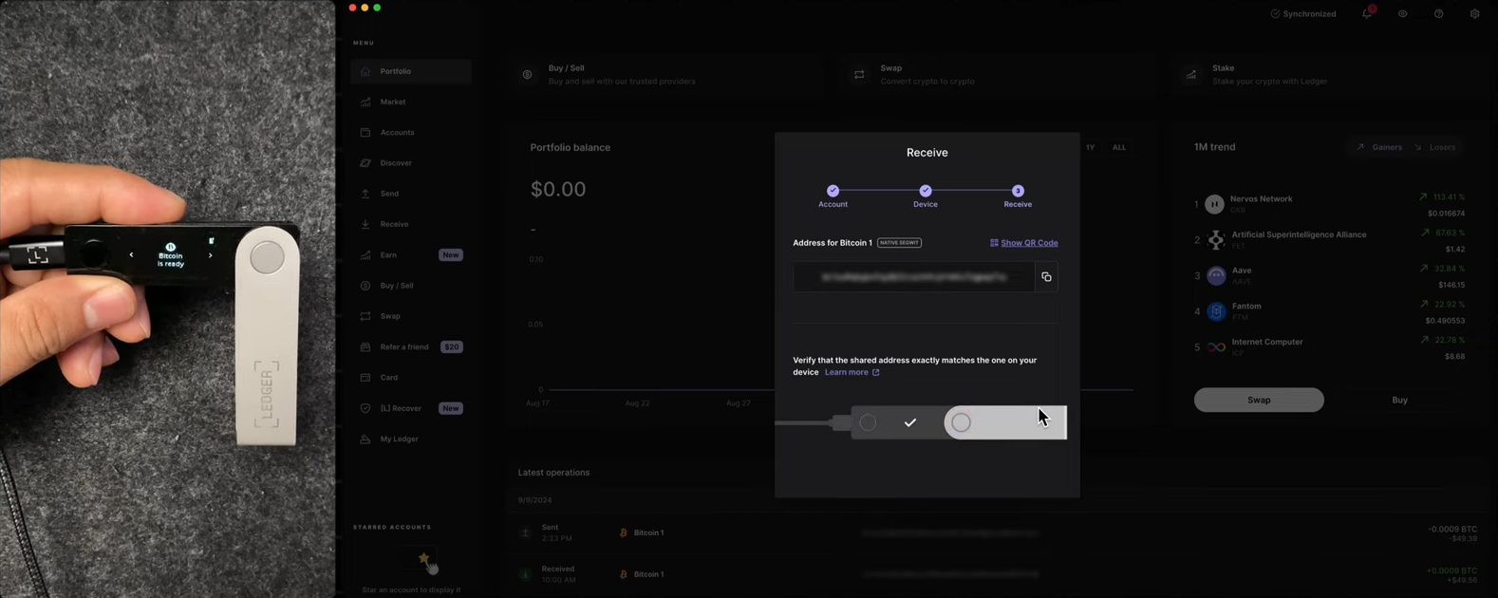Image resolution: width=1498 pixels, height=598 pixels.
Task: Open Discover in the sidebar menu
Action: click(x=411, y=163)
